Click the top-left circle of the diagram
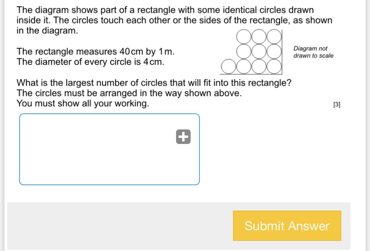 pyautogui.click(x=244, y=37)
